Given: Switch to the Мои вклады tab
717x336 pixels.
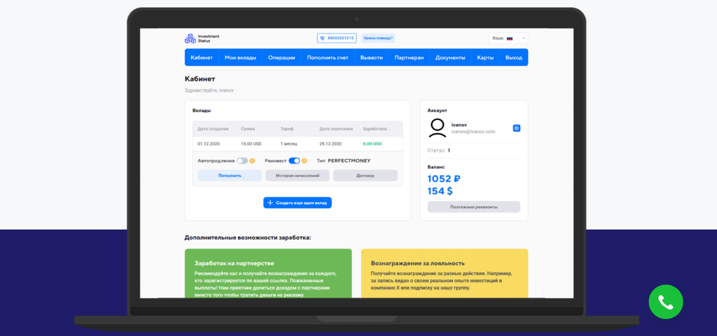Looking at the screenshot, I should coord(241,57).
